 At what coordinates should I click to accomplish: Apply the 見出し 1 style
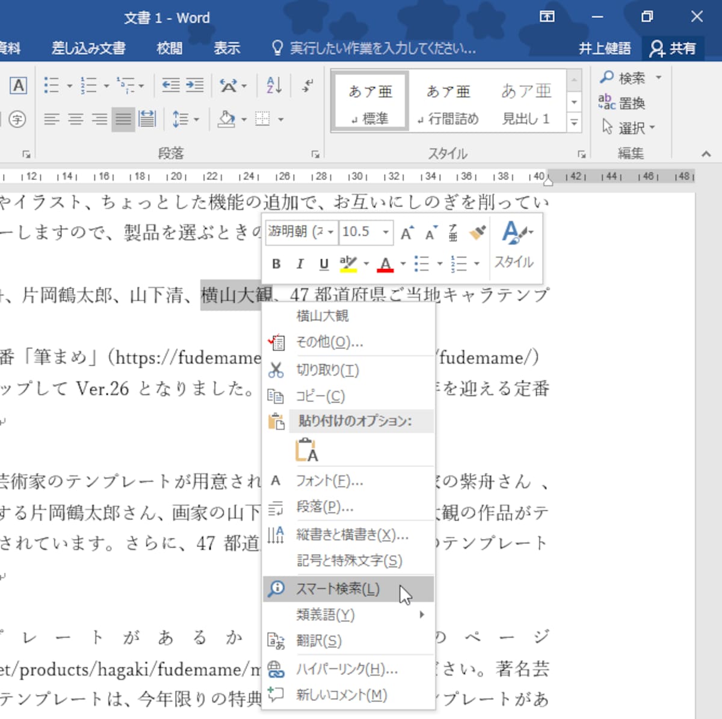tap(526, 101)
